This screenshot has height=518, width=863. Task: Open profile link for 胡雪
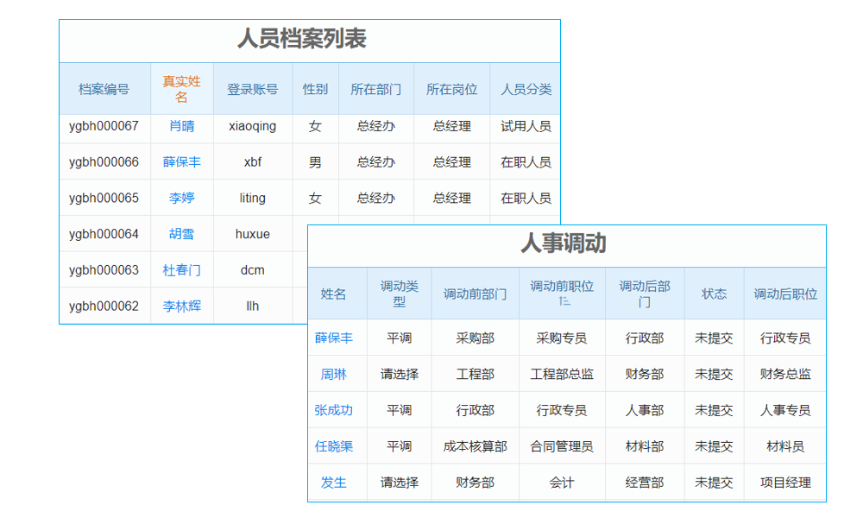pyautogui.click(x=181, y=233)
